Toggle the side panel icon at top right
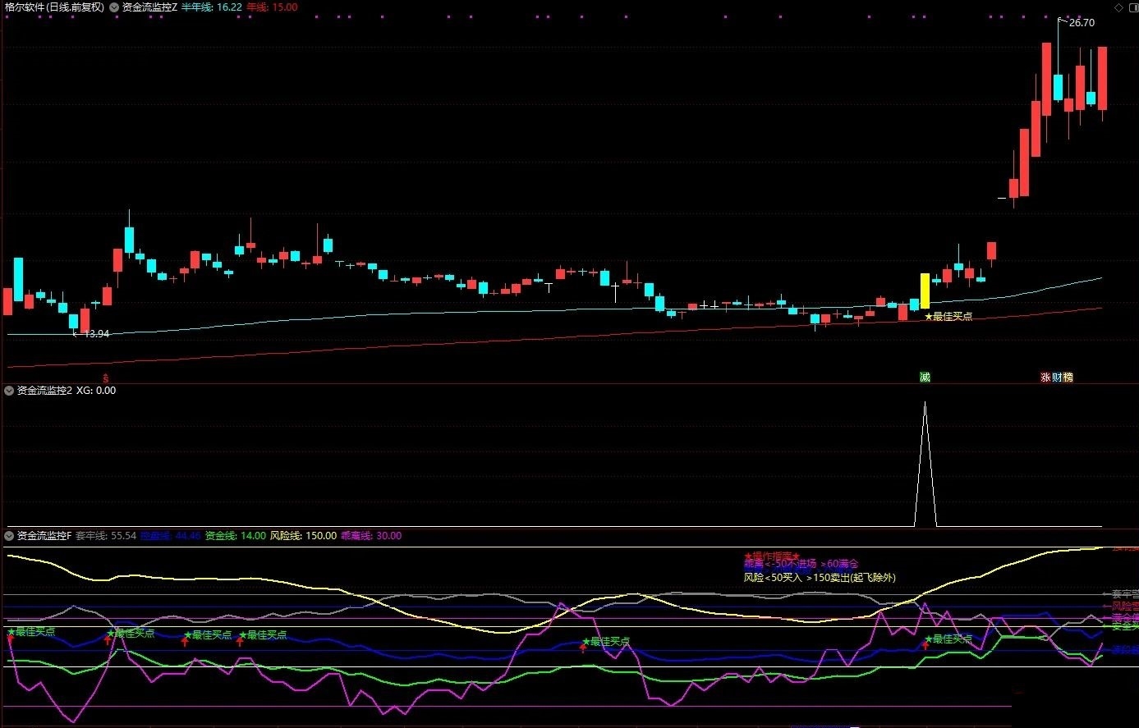This screenshot has width=1139, height=728. point(1131,7)
